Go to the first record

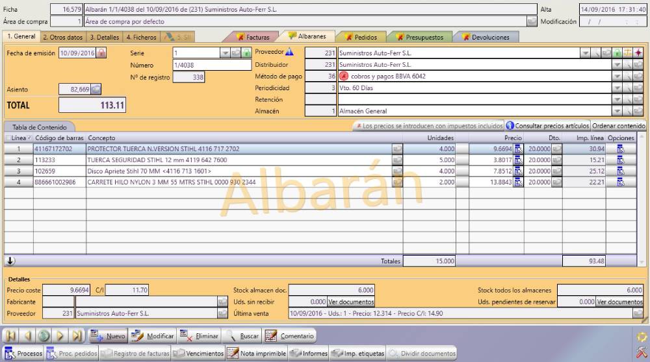pos(10,336)
